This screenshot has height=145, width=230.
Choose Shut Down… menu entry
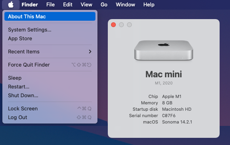tap(50, 96)
